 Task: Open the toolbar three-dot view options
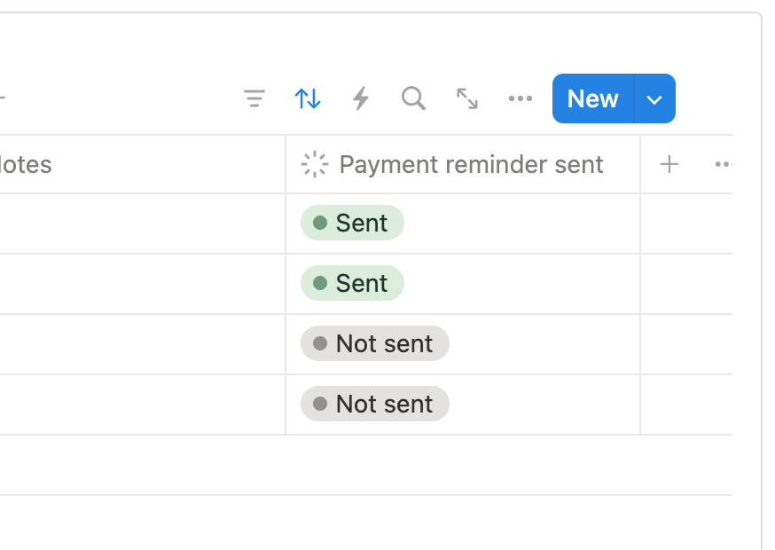point(521,98)
